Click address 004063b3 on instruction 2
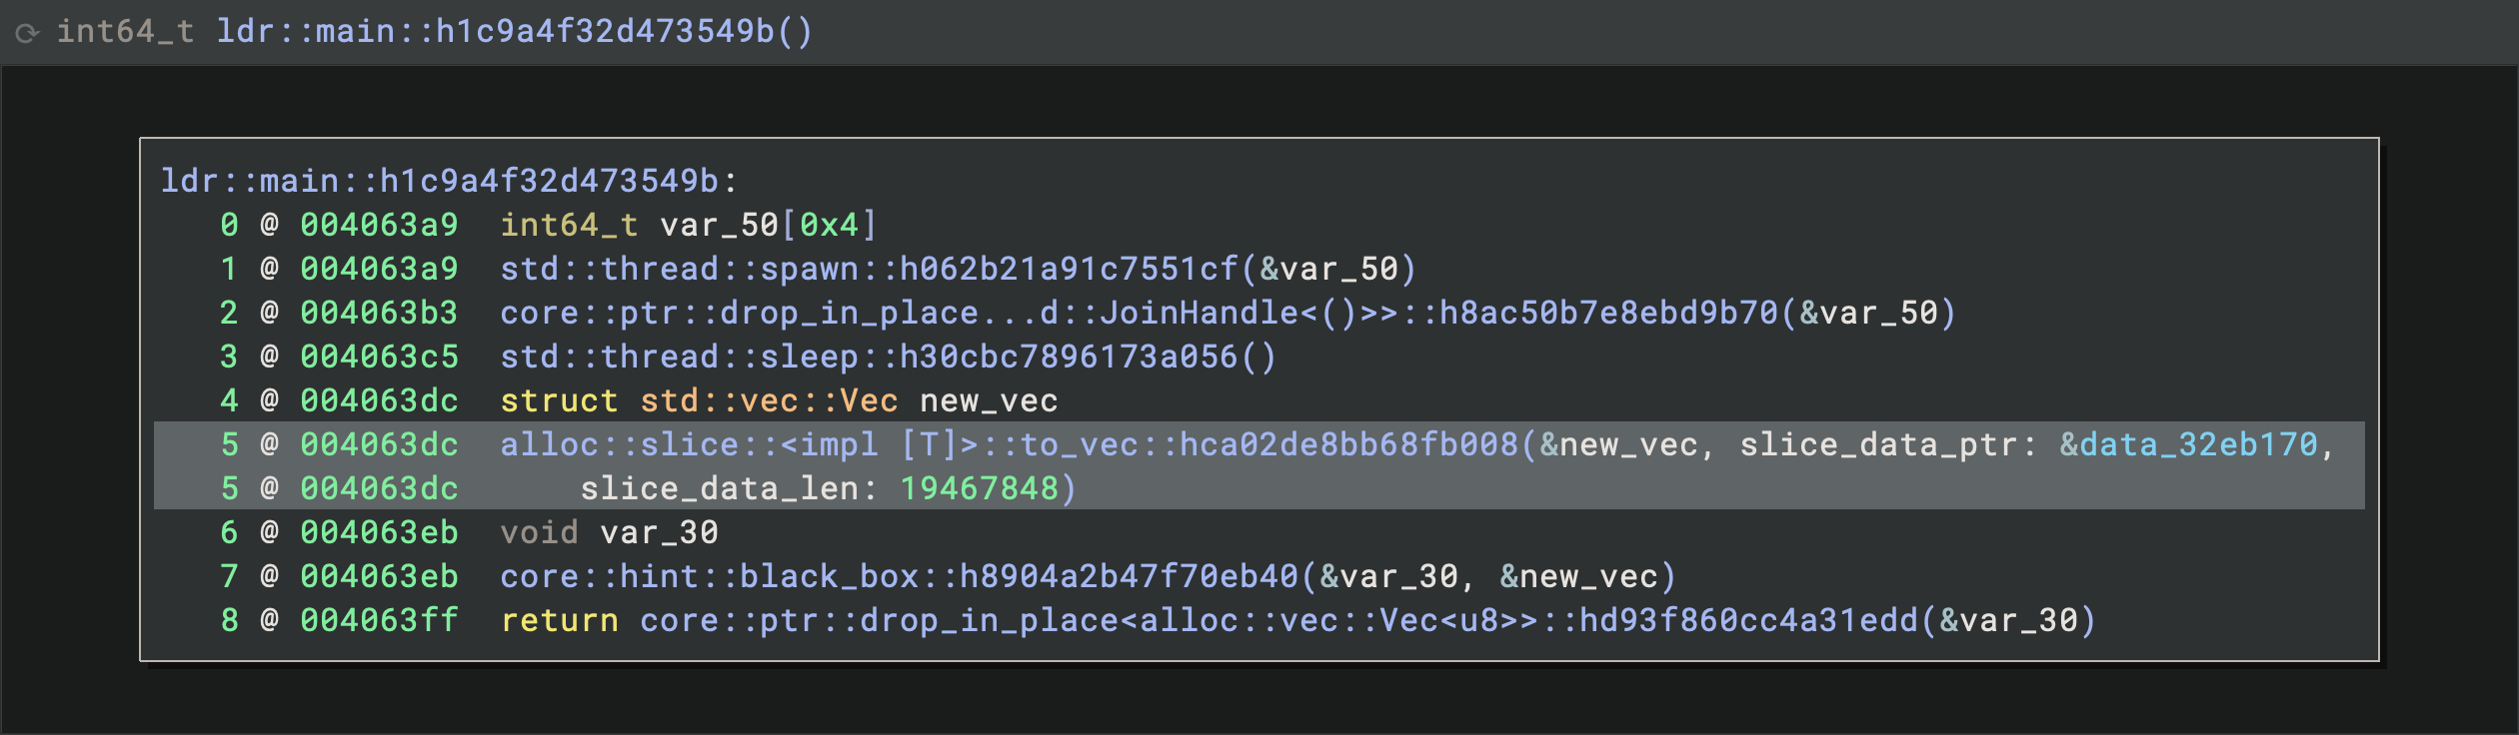This screenshot has height=735, width=2519. (x=379, y=313)
